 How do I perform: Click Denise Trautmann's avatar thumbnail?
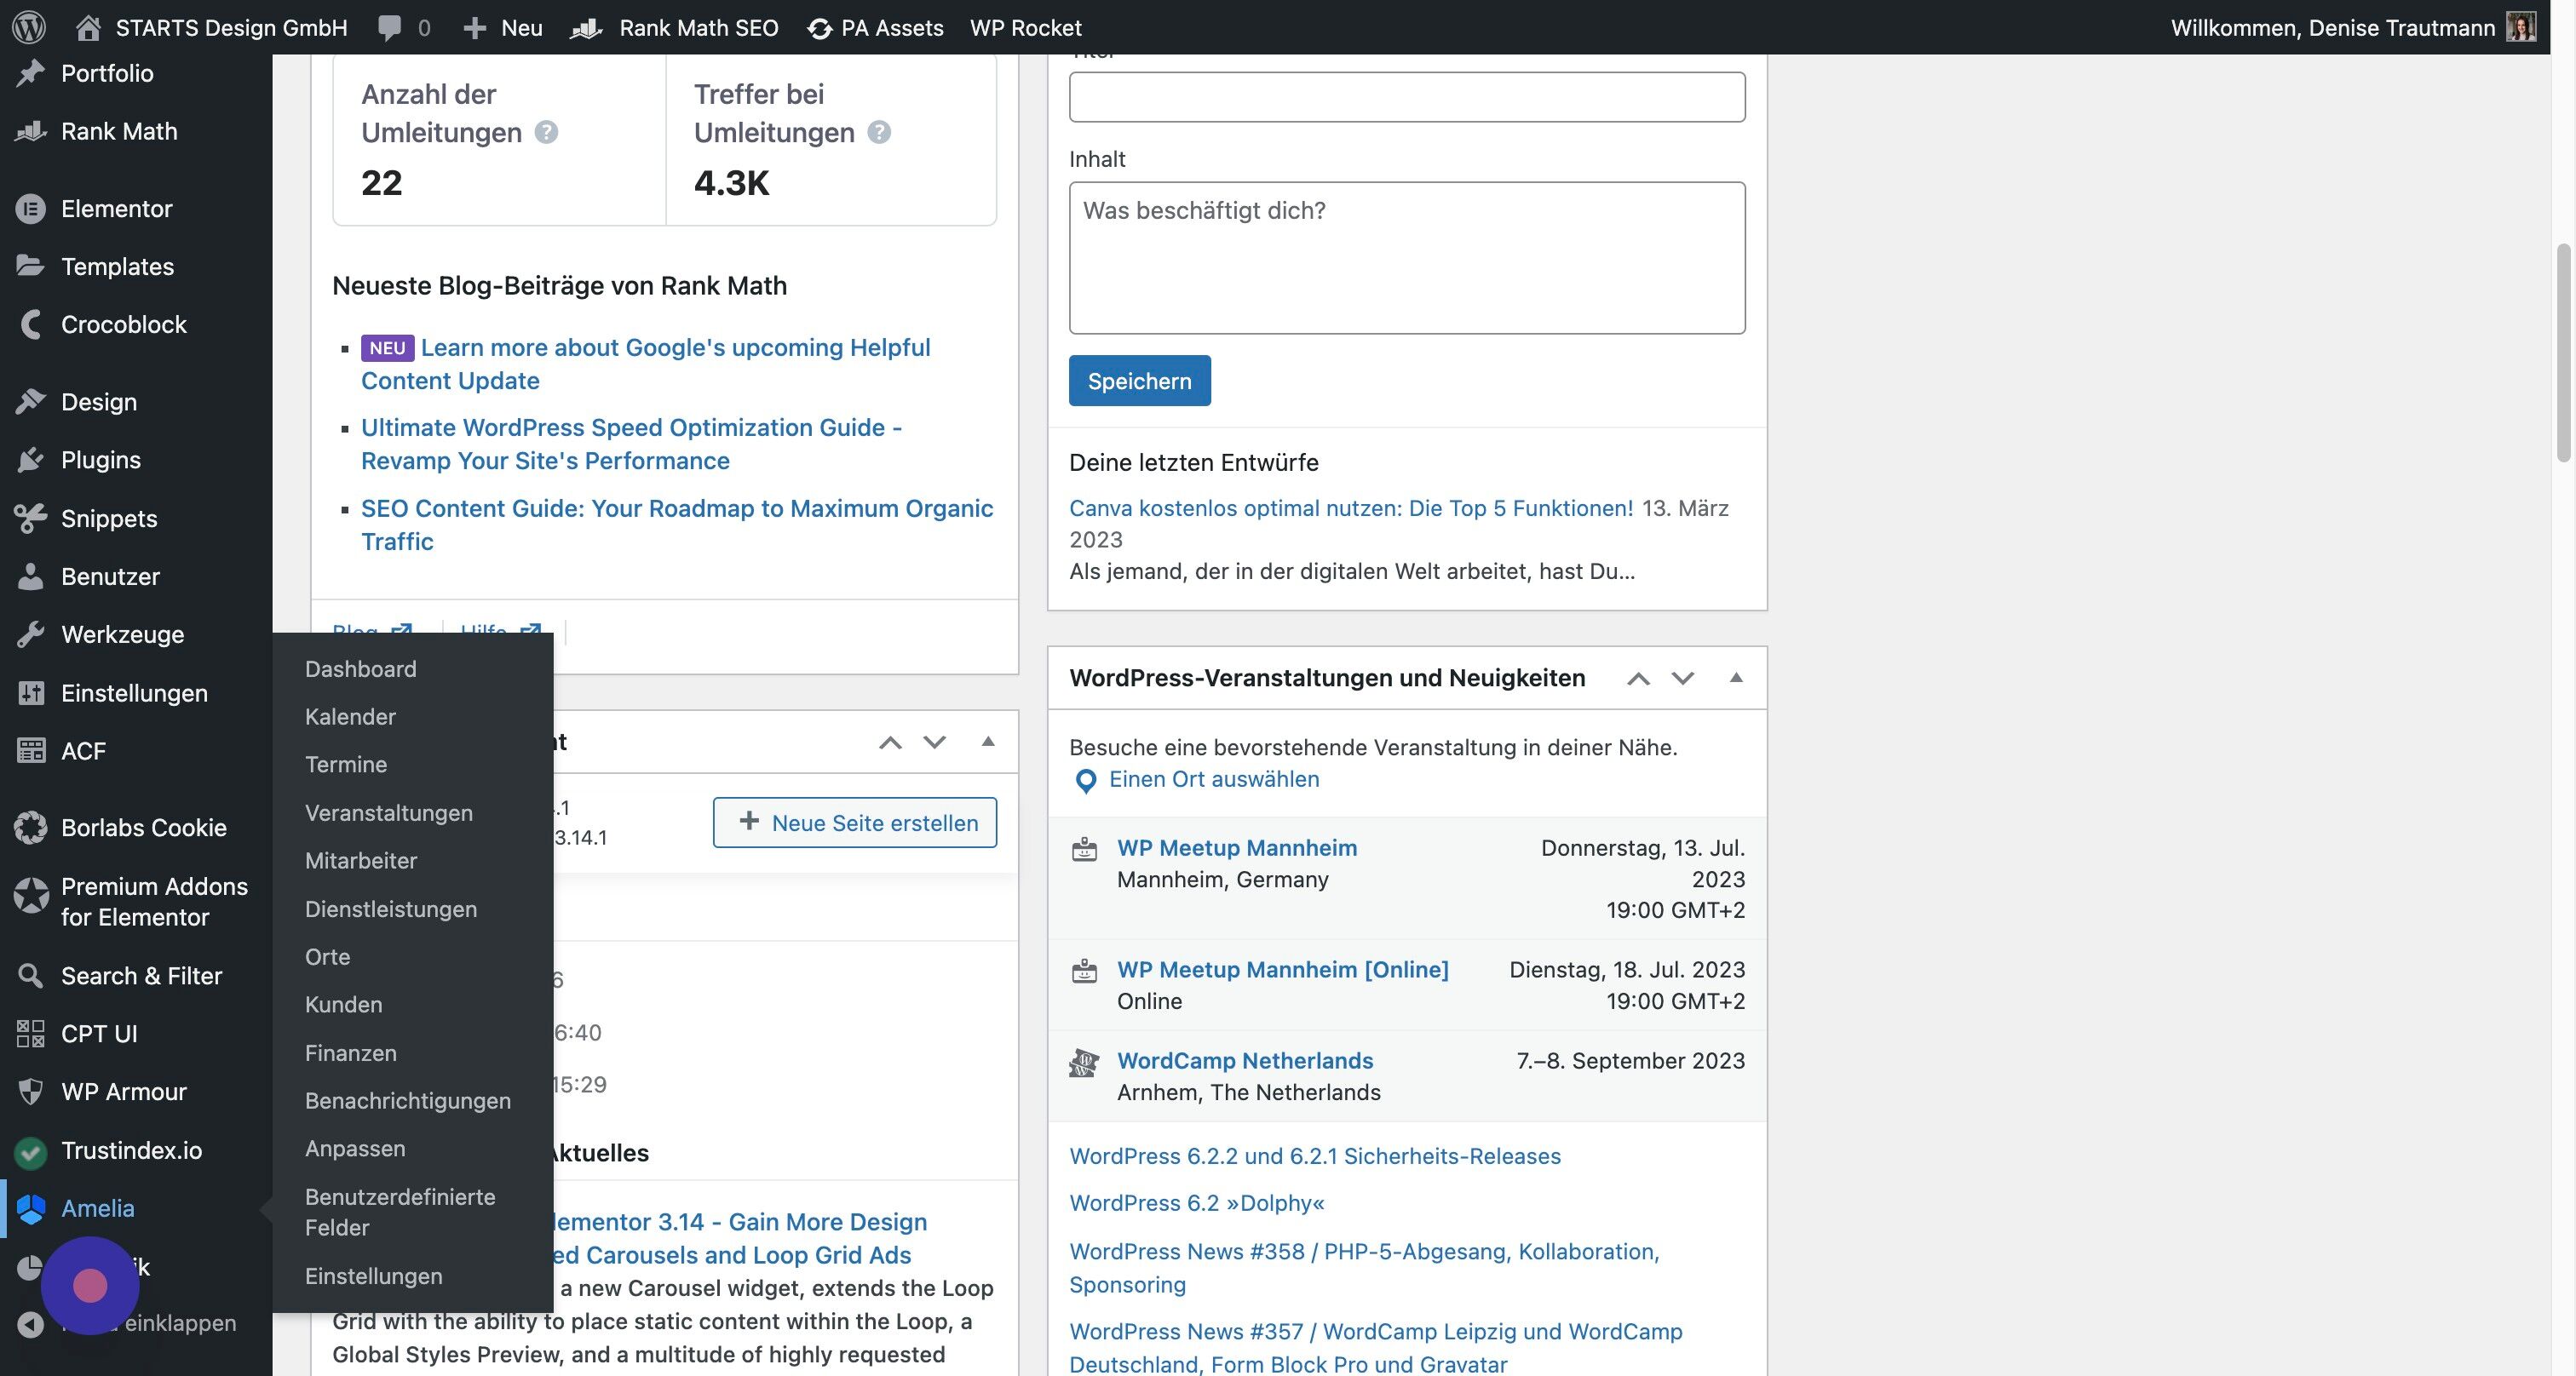[2521, 27]
